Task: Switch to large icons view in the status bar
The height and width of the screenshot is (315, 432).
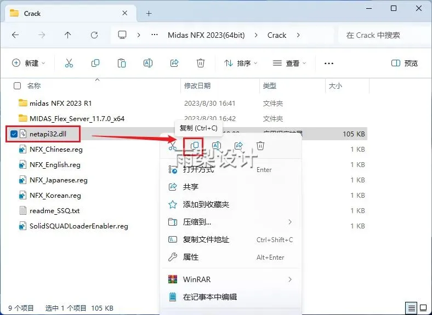Action: tap(423, 308)
